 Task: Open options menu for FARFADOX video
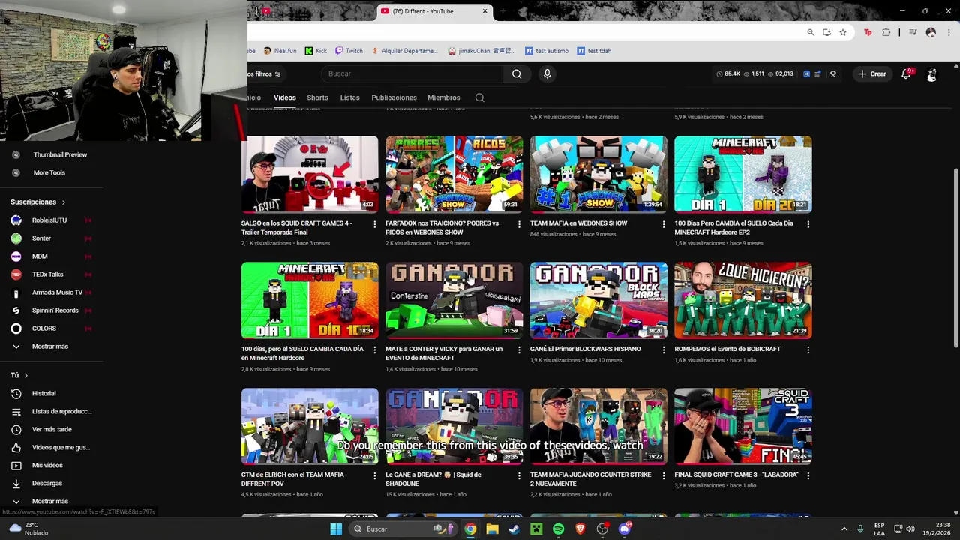(x=519, y=223)
